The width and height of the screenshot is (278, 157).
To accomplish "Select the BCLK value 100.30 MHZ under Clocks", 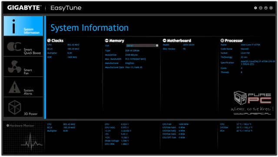I will pos(73,49).
